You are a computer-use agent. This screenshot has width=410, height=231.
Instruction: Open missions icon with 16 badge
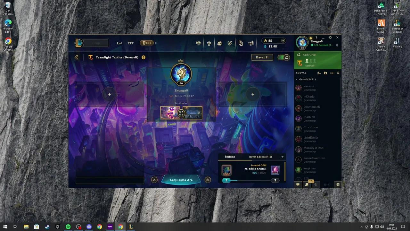307,184
